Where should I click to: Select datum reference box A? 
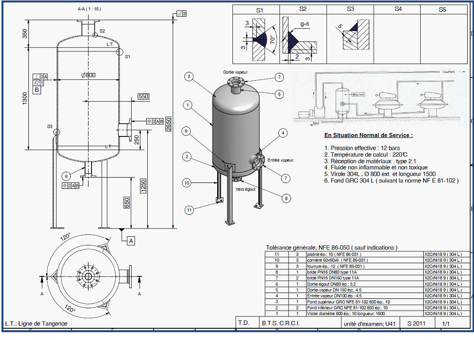click(131, 241)
